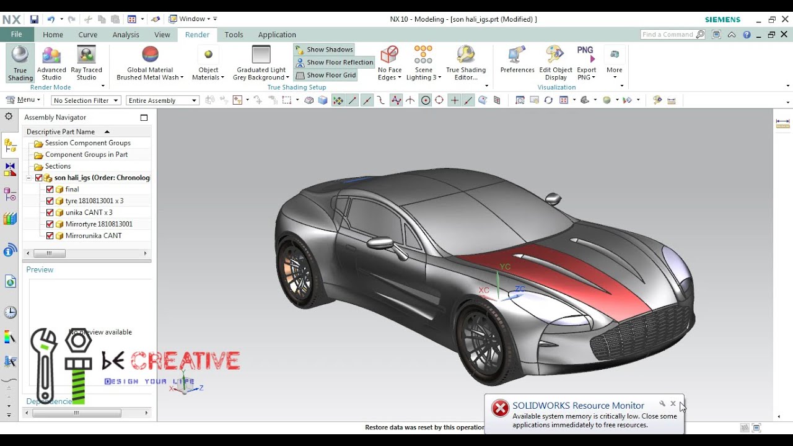The height and width of the screenshot is (446, 793).
Task: Activate True Shading render mode
Action: pyautogui.click(x=20, y=63)
